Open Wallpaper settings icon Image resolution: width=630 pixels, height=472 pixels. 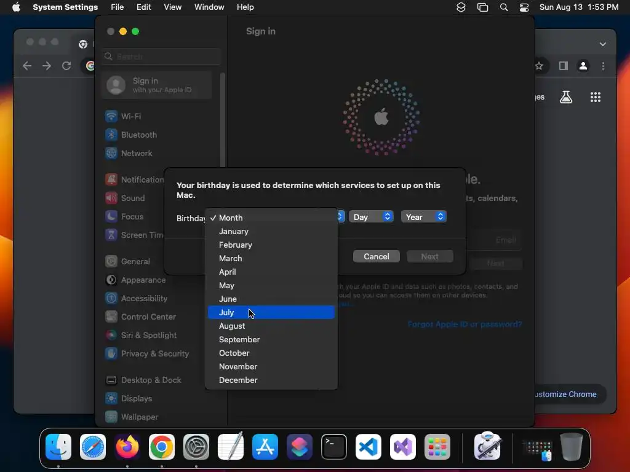pos(111,417)
